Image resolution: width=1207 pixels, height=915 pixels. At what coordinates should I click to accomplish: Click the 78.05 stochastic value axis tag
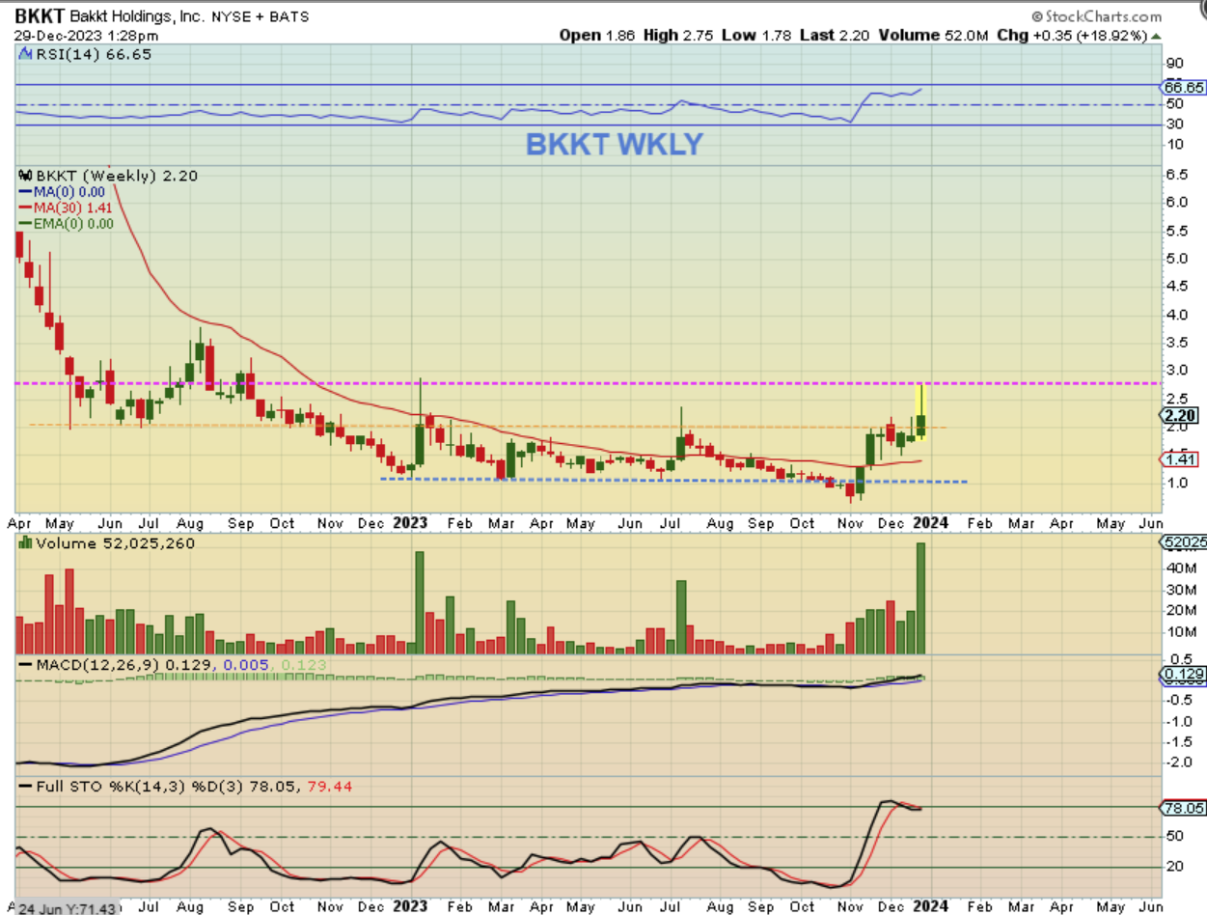point(1184,807)
